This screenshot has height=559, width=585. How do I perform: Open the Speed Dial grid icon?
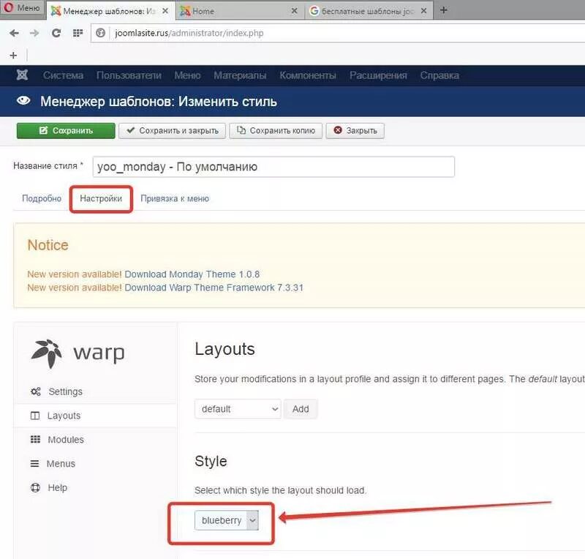(x=78, y=33)
